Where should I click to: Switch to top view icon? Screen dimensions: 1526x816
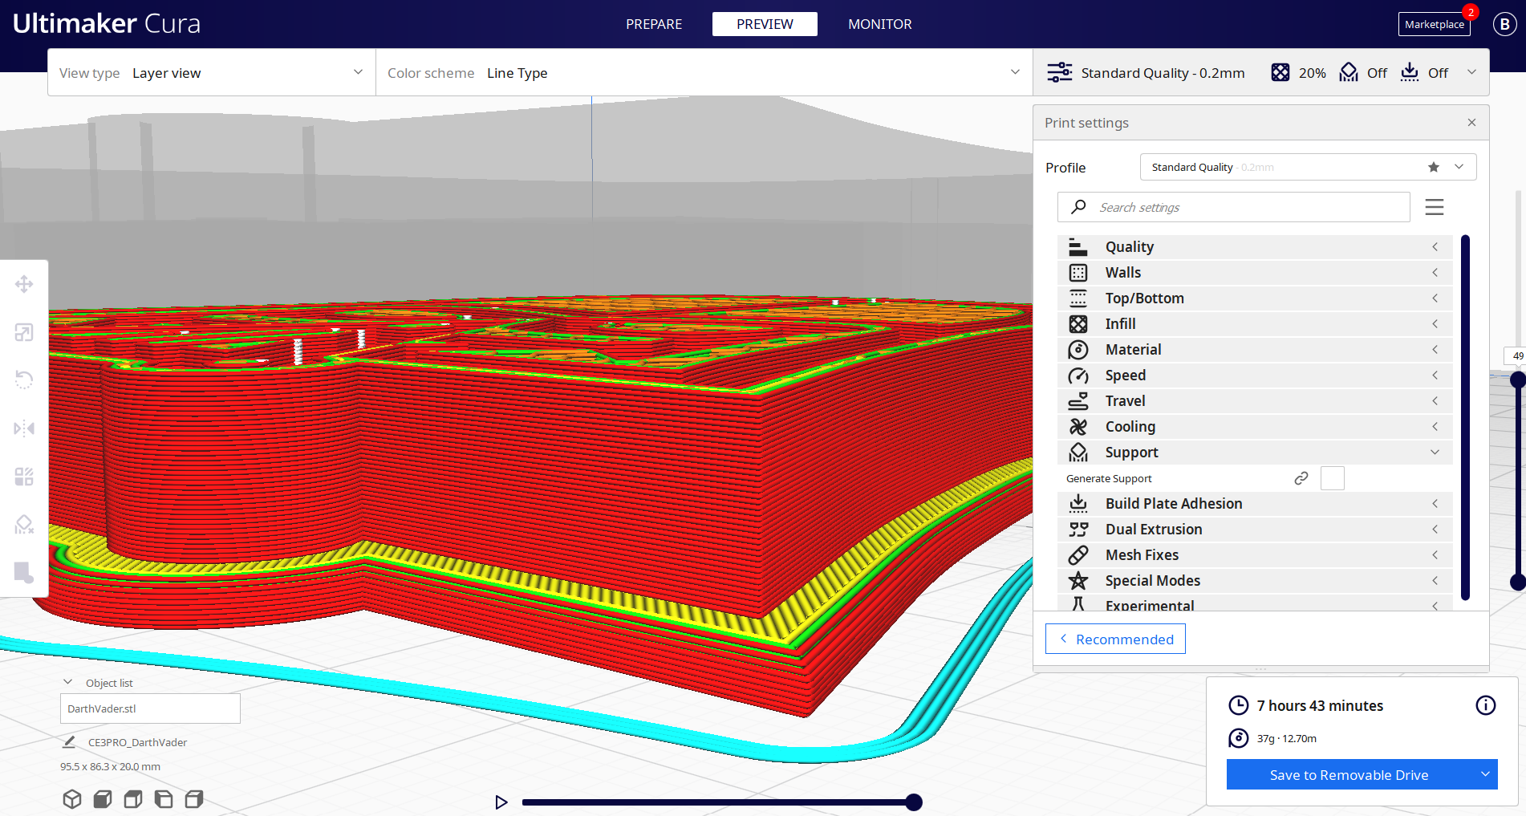(x=133, y=799)
